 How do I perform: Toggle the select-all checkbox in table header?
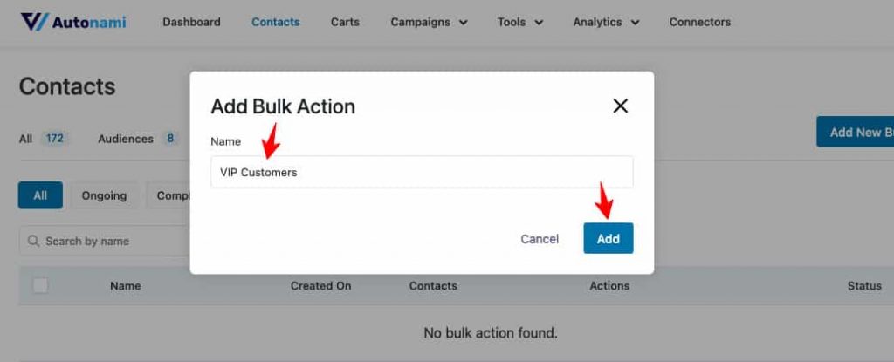(x=40, y=285)
